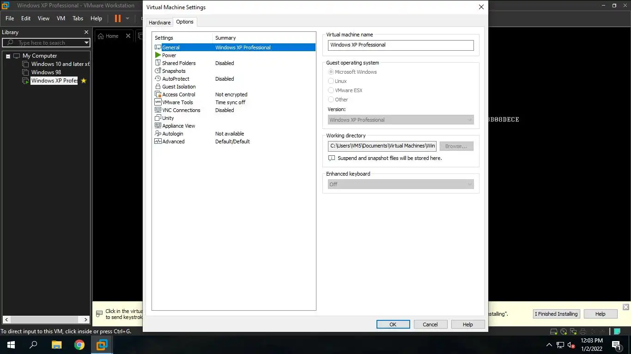Open the Windows Start menu
The width and height of the screenshot is (631, 354).
click(11, 344)
